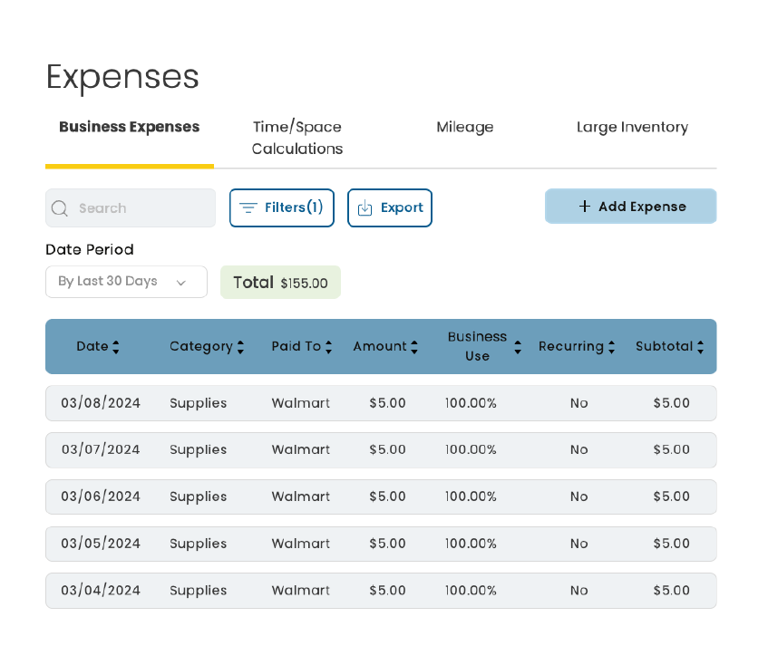Image resolution: width=768 pixels, height=665 pixels.
Task: Sort by Amount column arrows
Action: point(414,347)
